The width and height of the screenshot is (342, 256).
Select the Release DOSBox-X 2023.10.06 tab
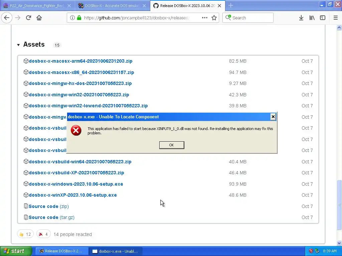tap(188, 6)
